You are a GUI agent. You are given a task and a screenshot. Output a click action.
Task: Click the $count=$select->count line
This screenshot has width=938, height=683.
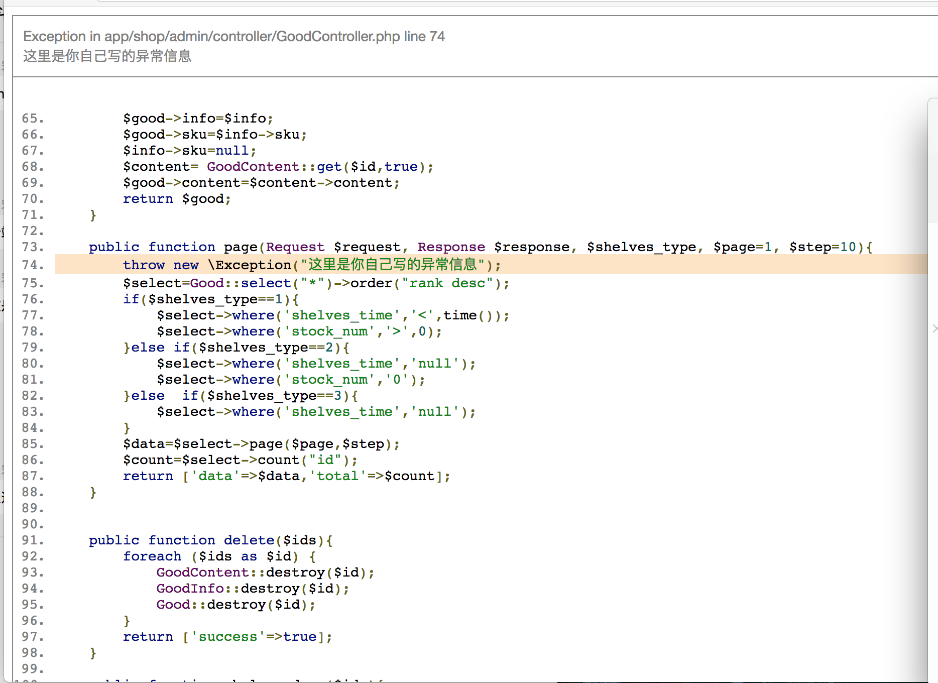point(240,460)
